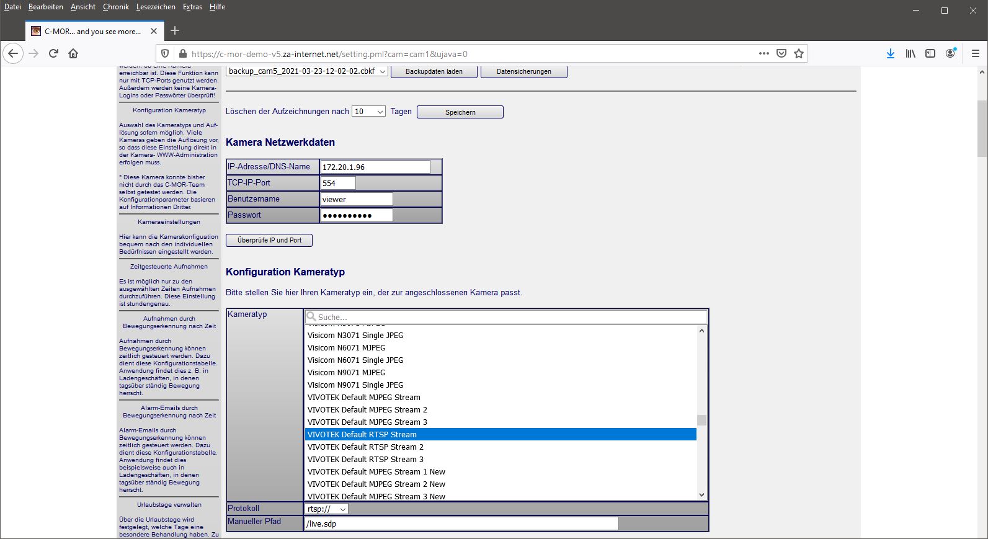Click Backupdaten laden button

click(x=434, y=71)
